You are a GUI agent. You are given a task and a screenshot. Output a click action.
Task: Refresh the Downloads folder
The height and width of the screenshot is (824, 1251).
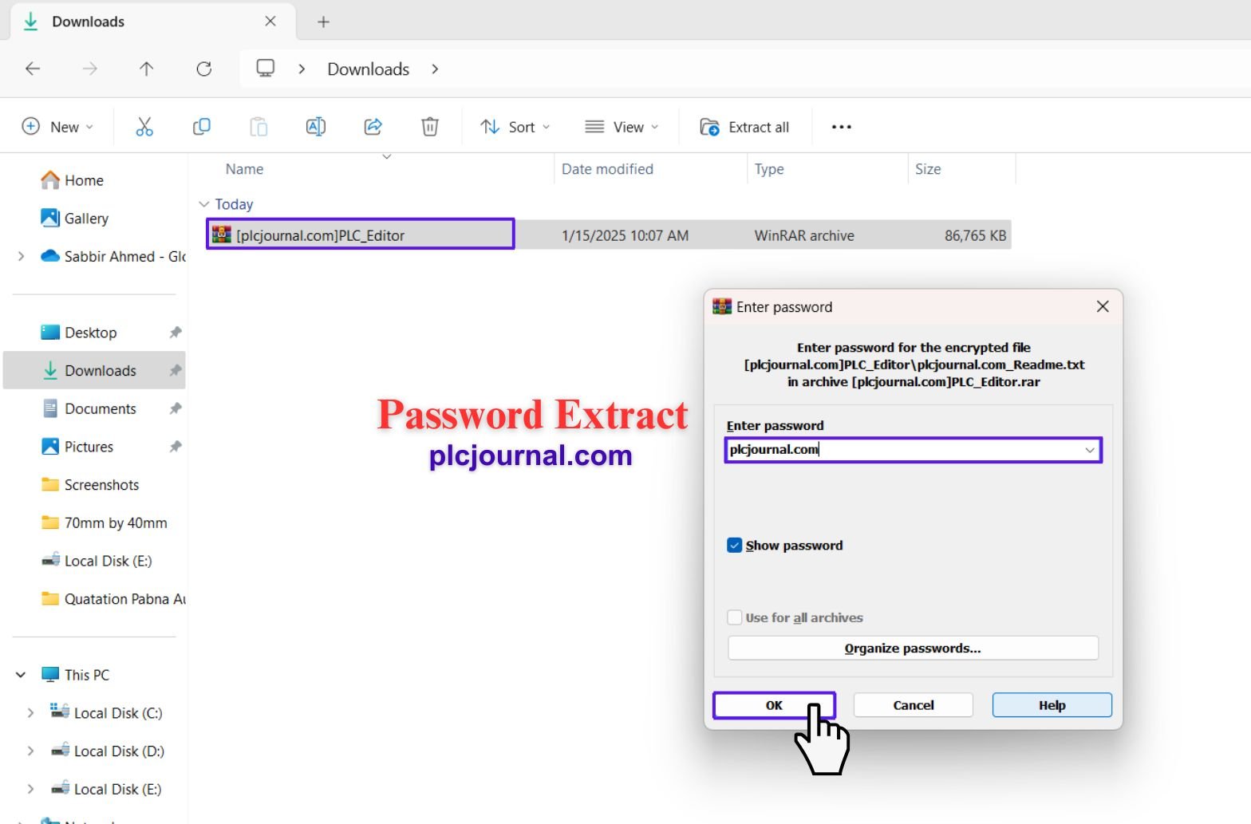[204, 69]
